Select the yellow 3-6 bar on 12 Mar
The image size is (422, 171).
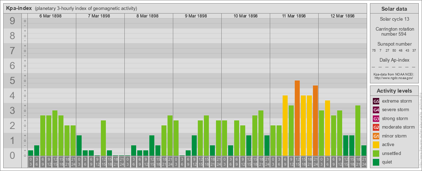[x=328, y=128]
